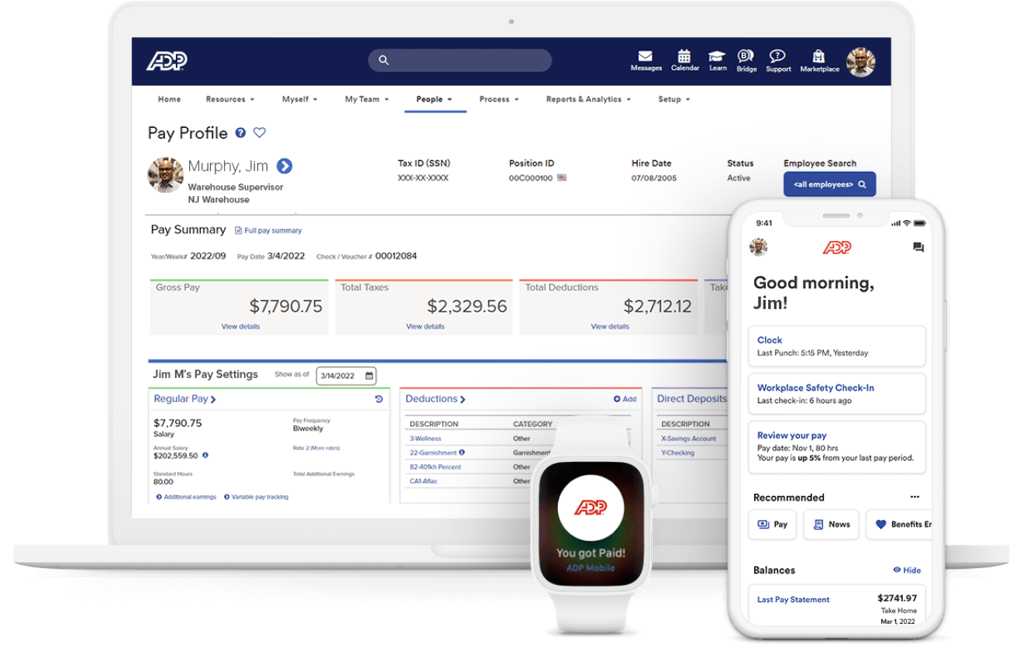Expand the My Team menu
This screenshot has width=1023, height=647.
click(x=367, y=99)
